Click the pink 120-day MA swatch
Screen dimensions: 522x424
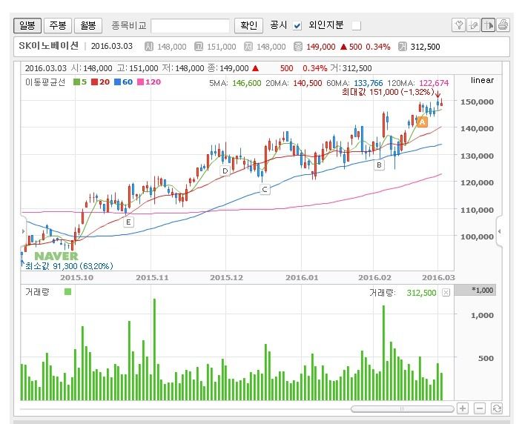click(140, 82)
